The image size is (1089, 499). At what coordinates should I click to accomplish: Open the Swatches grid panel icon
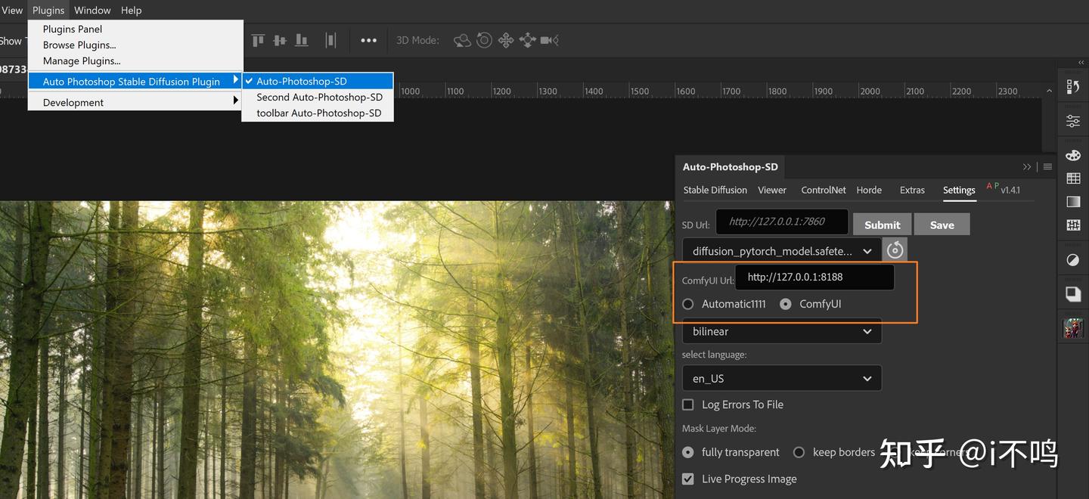pyautogui.click(x=1072, y=178)
